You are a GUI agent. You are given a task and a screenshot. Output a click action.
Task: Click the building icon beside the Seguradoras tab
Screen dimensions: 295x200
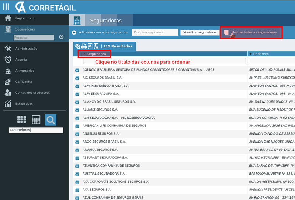tap(77, 21)
